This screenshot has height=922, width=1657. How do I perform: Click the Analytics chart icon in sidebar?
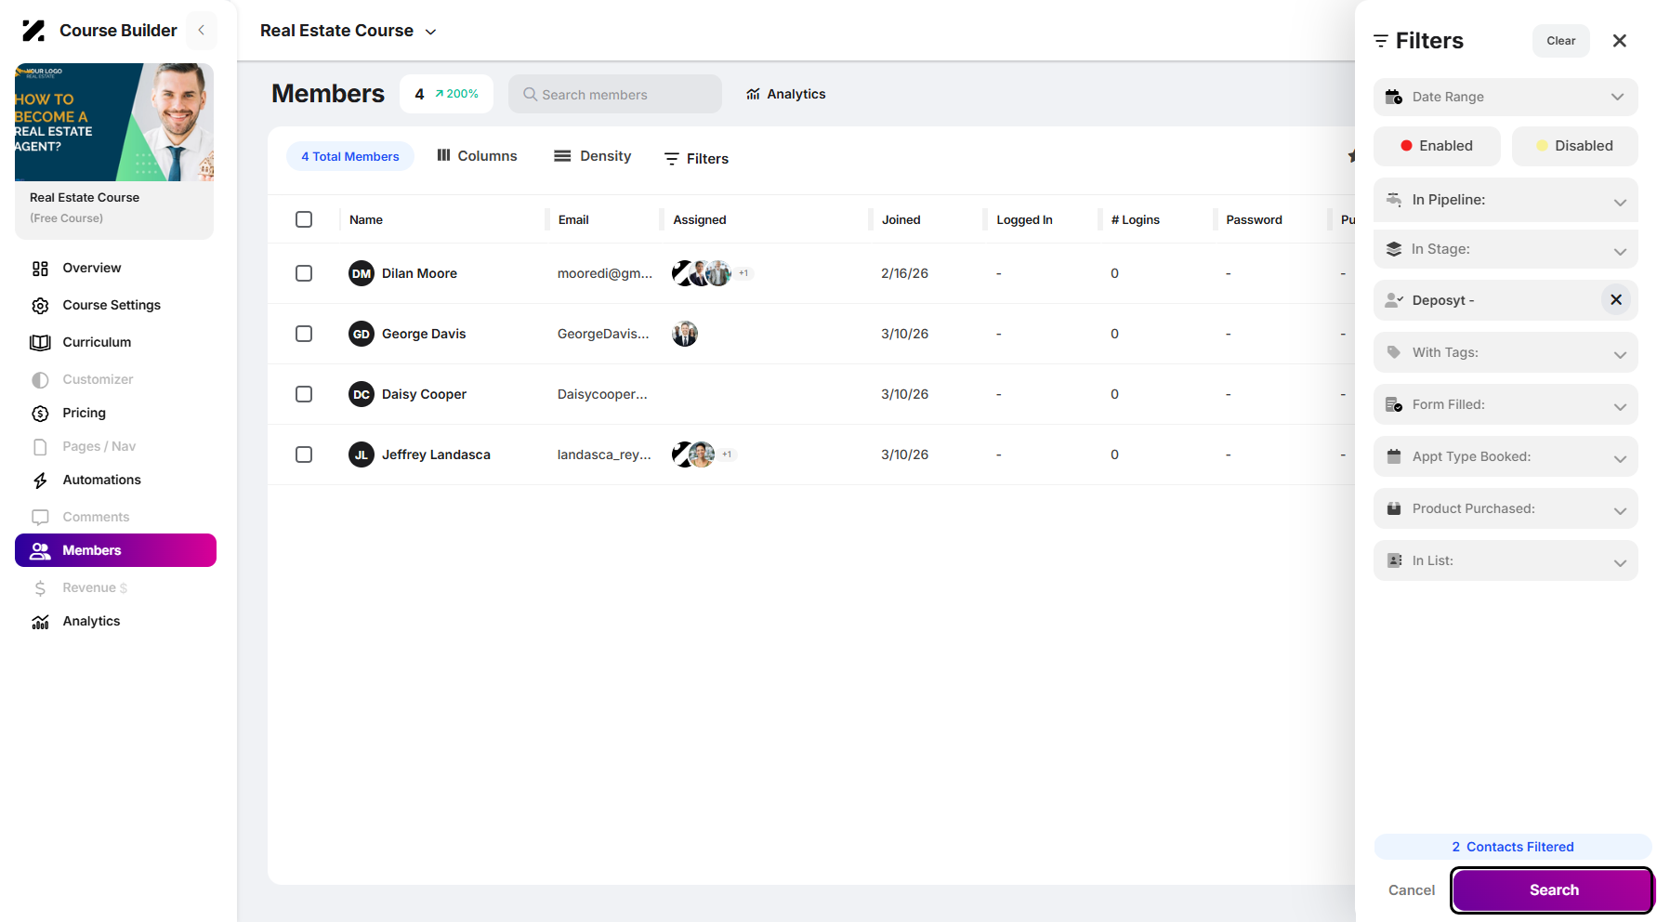coord(40,622)
